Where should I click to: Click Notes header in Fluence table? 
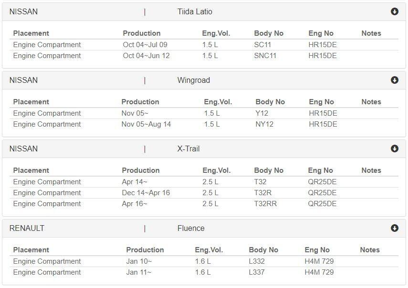pyautogui.click(x=370, y=250)
